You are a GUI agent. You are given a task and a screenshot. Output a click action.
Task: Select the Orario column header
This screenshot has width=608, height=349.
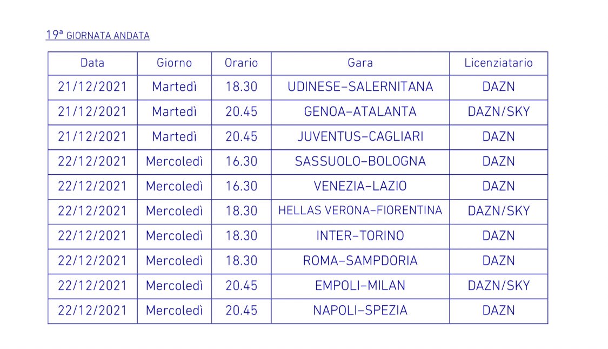click(241, 63)
